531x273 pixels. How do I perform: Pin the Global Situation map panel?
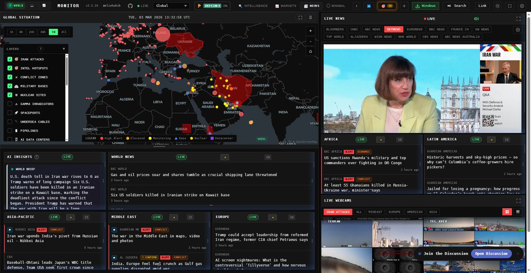[311, 17]
